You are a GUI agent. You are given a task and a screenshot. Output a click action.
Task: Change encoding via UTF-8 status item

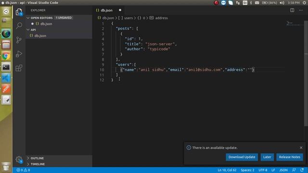point(263,170)
